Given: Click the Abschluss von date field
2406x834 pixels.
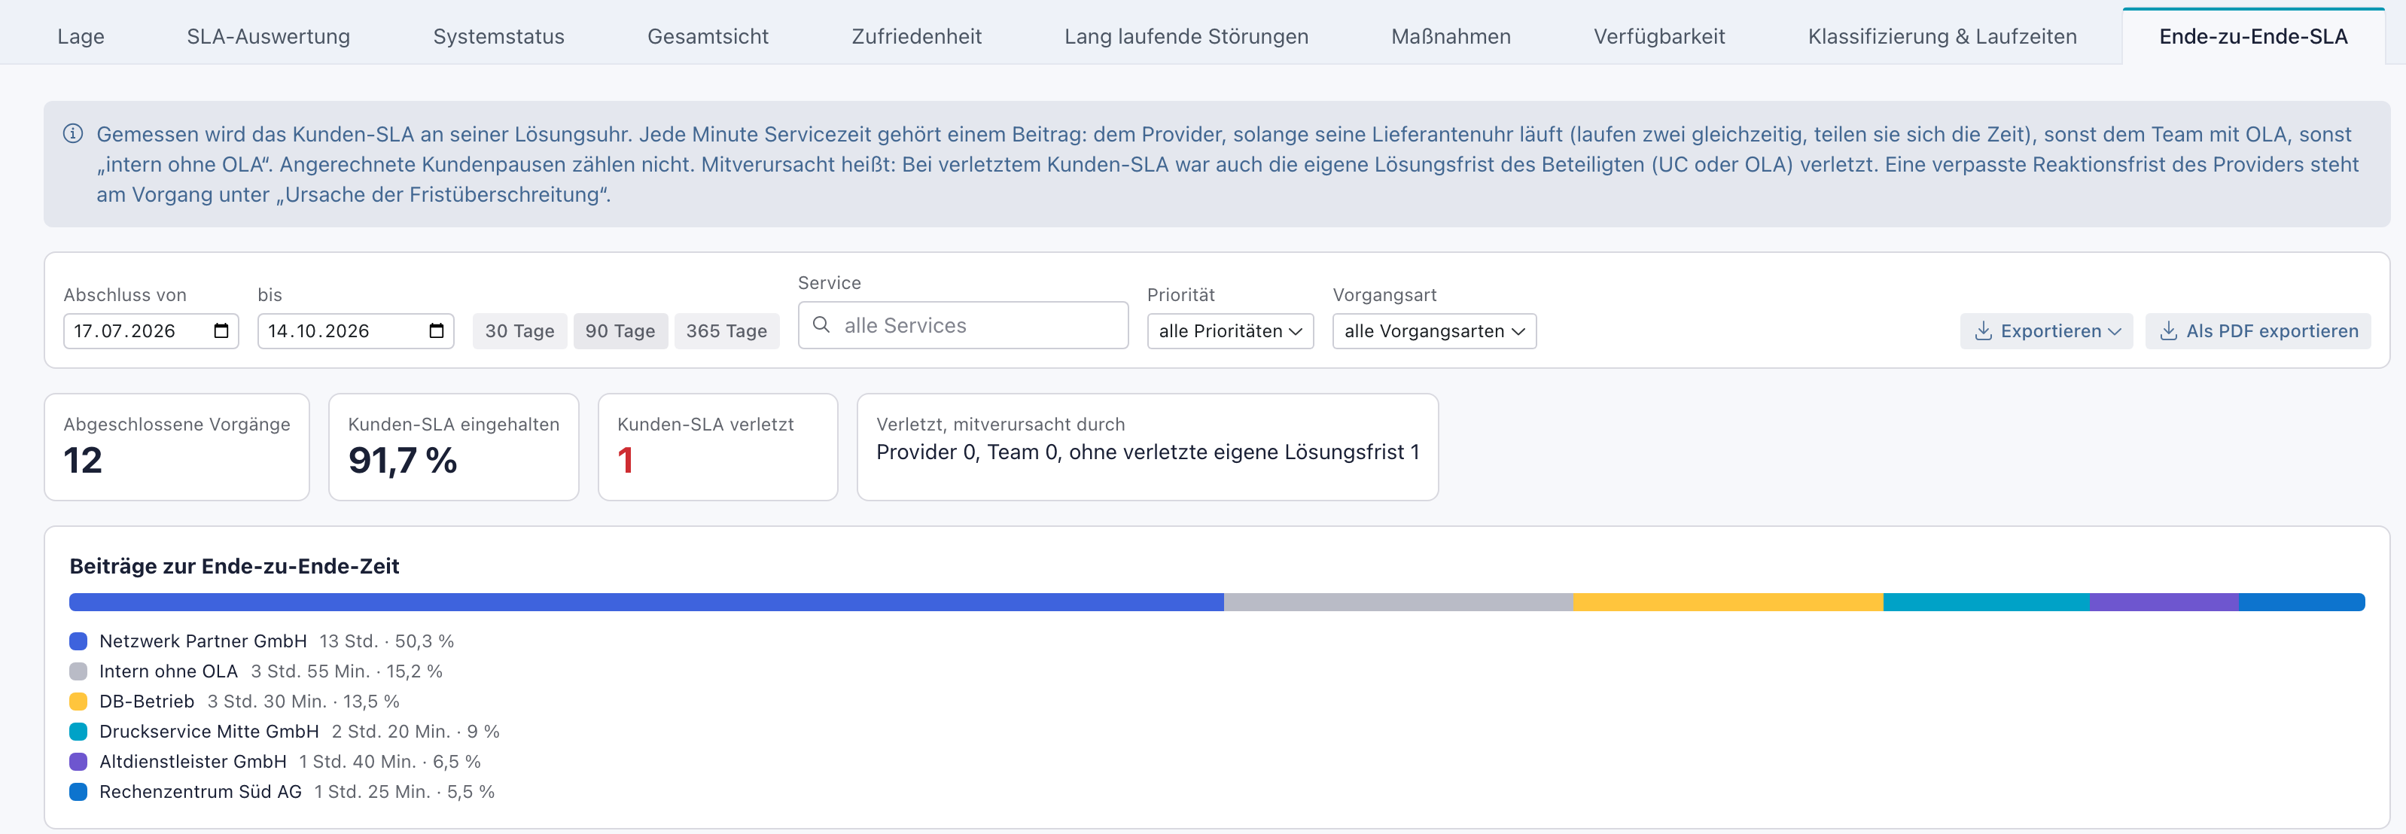Looking at the screenshot, I should [151, 330].
